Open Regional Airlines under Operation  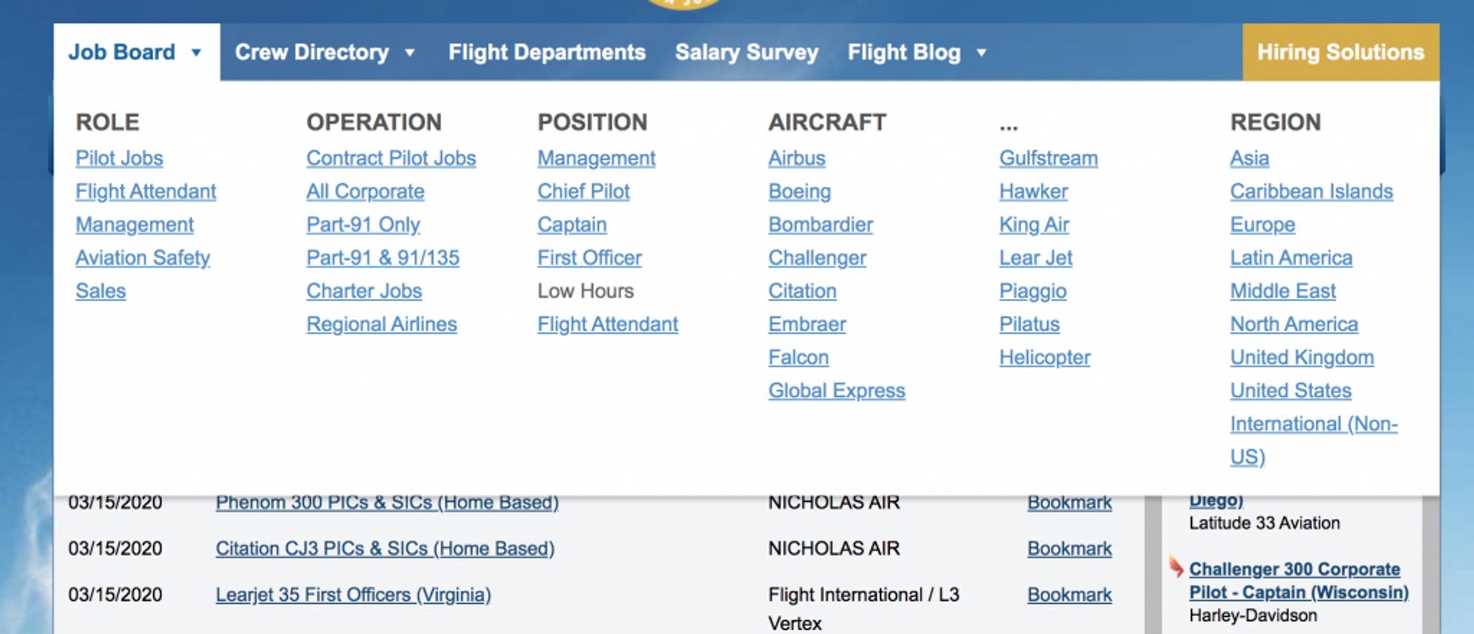point(381,324)
